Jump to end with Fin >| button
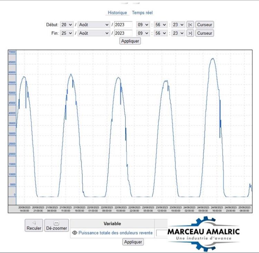 tap(190, 33)
